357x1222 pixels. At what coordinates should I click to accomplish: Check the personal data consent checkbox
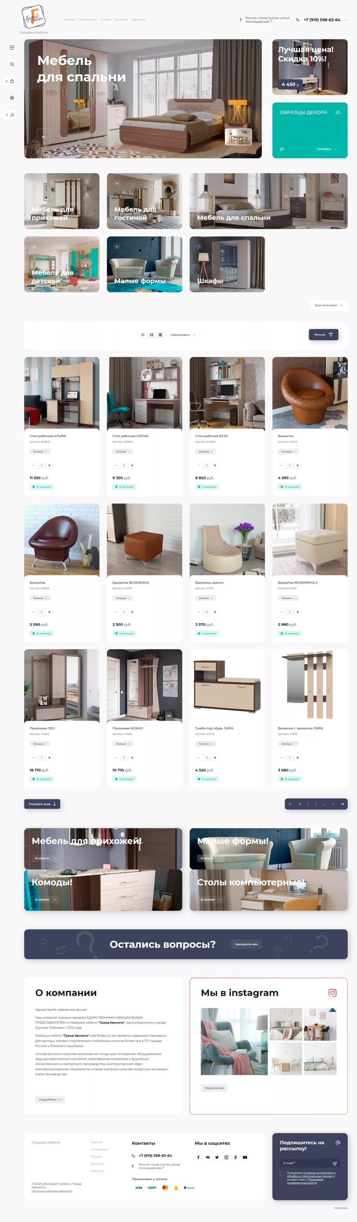tap(282, 1173)
